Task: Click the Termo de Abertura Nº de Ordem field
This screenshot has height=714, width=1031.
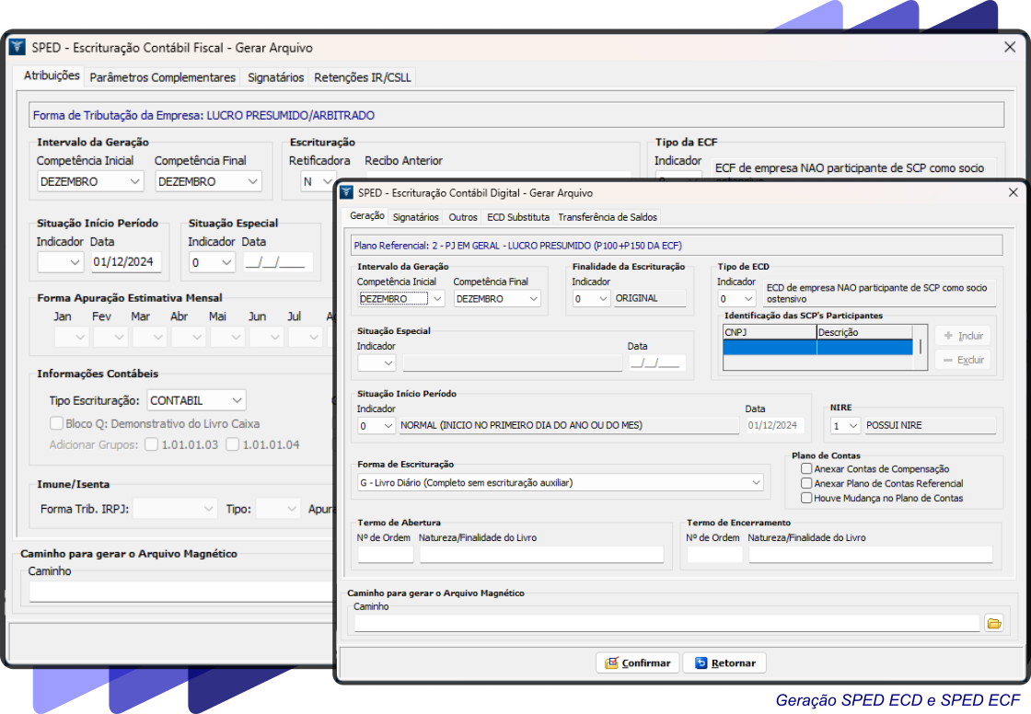Action: [385, 554]
